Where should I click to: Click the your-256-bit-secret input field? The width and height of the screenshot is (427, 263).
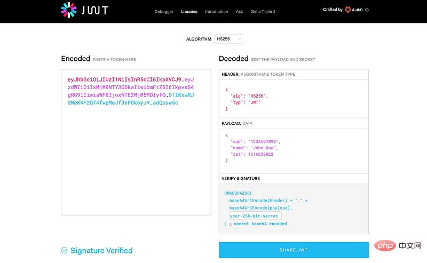[255, 216]
